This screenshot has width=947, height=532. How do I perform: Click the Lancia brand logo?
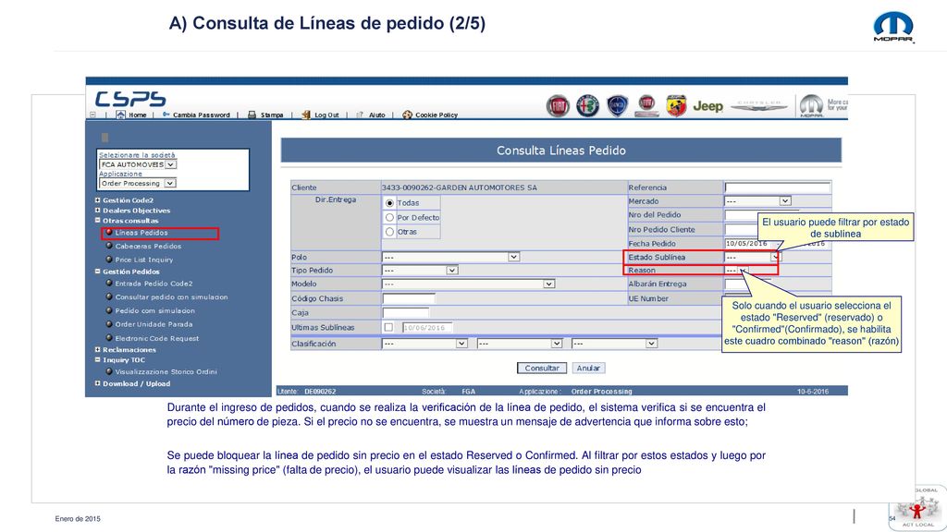(617, 106)
